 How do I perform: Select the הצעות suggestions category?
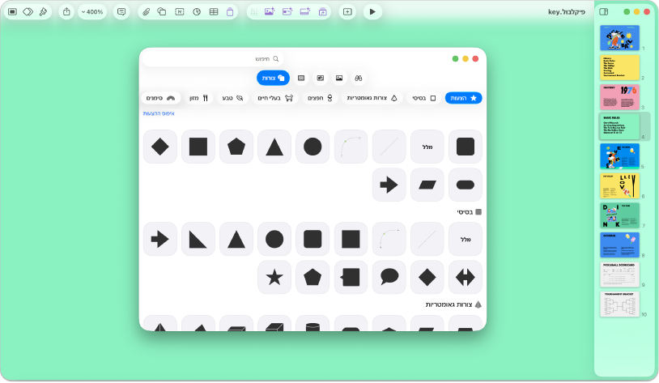(x=464, y=98)
